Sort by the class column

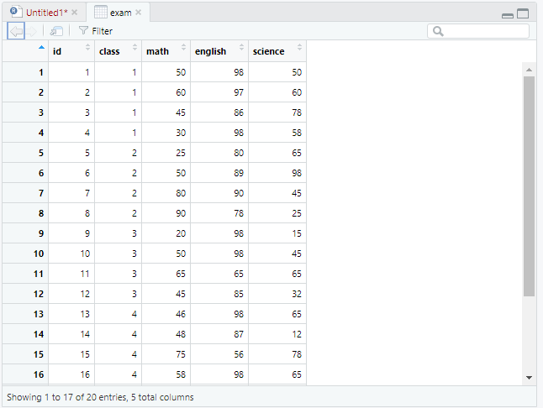coord(118,51)
